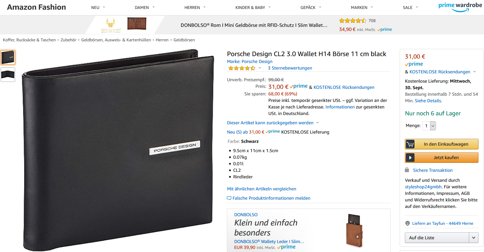Click Mit ähnlichen Artikeln vergleichen link

(262, 189)
